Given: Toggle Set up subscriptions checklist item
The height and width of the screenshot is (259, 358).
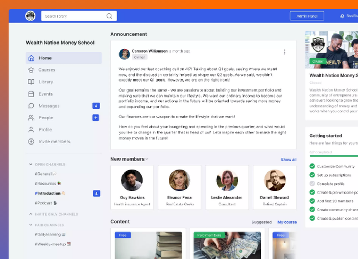Looking at the screenshot, I should click(312, 175).
